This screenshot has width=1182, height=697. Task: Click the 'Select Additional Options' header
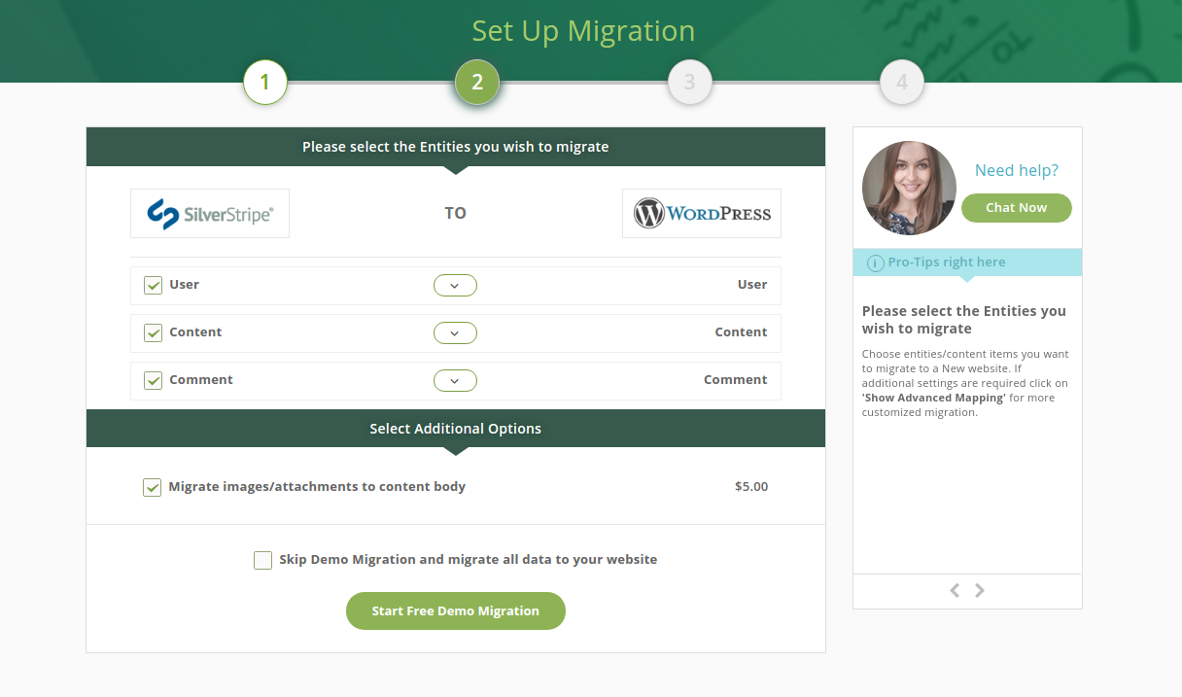[x=456, y=428]
